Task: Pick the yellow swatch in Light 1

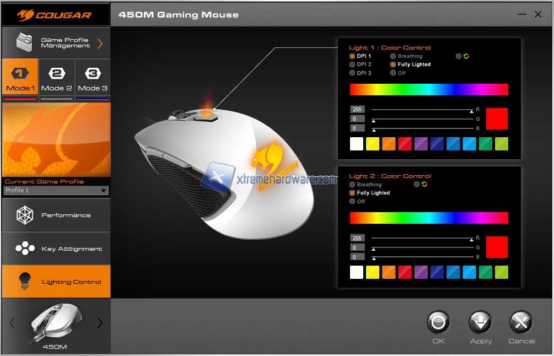Action: [373, 144]
